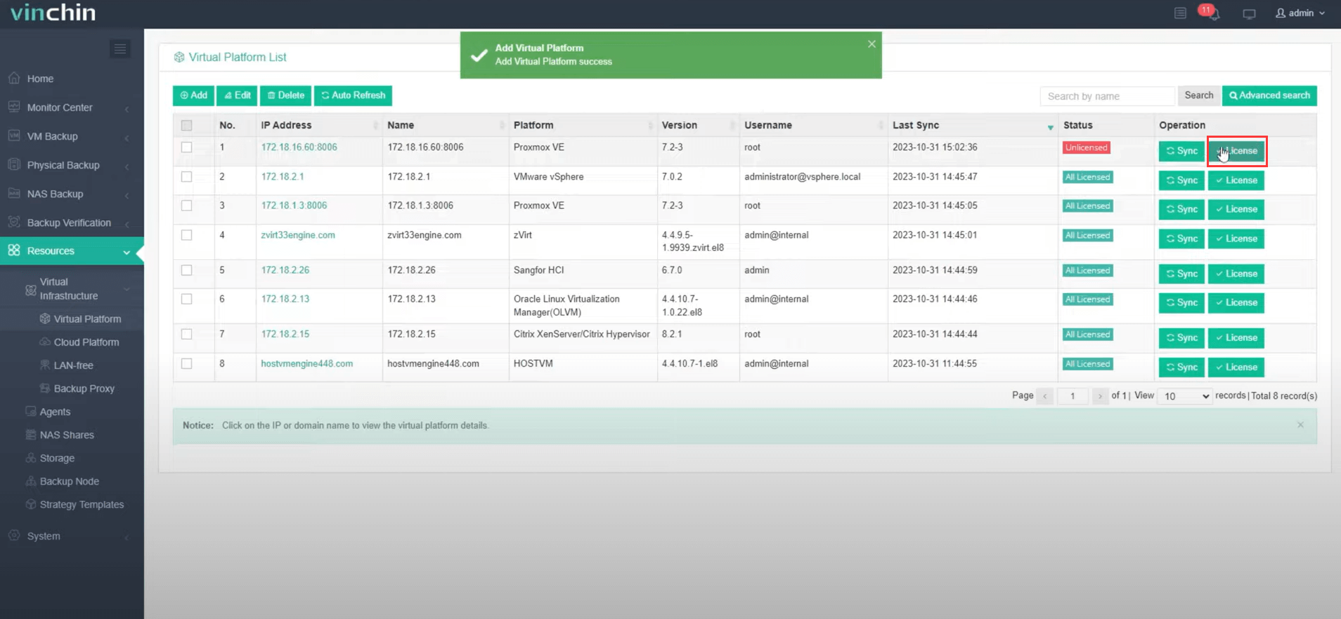Open the admin user menu
Screen dimensions: 1341x619
click(1300, 13)
